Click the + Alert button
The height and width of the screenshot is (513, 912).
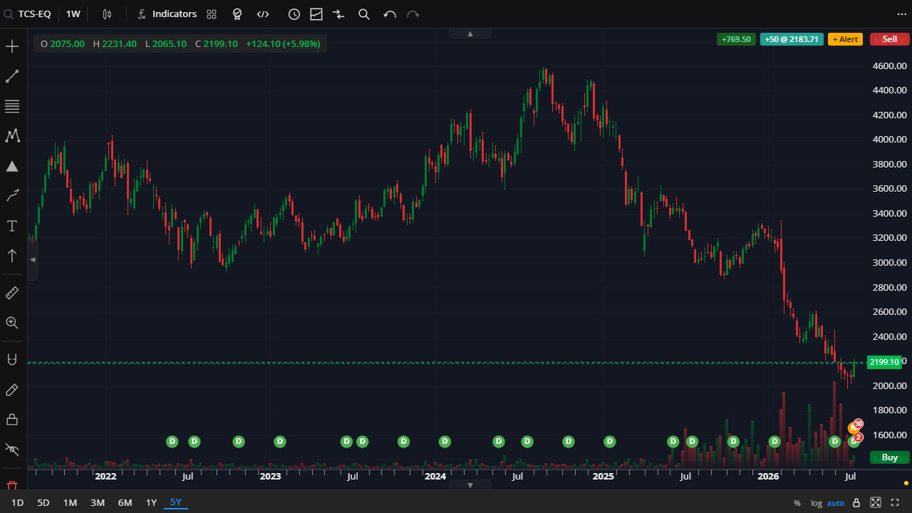(845, 39)
